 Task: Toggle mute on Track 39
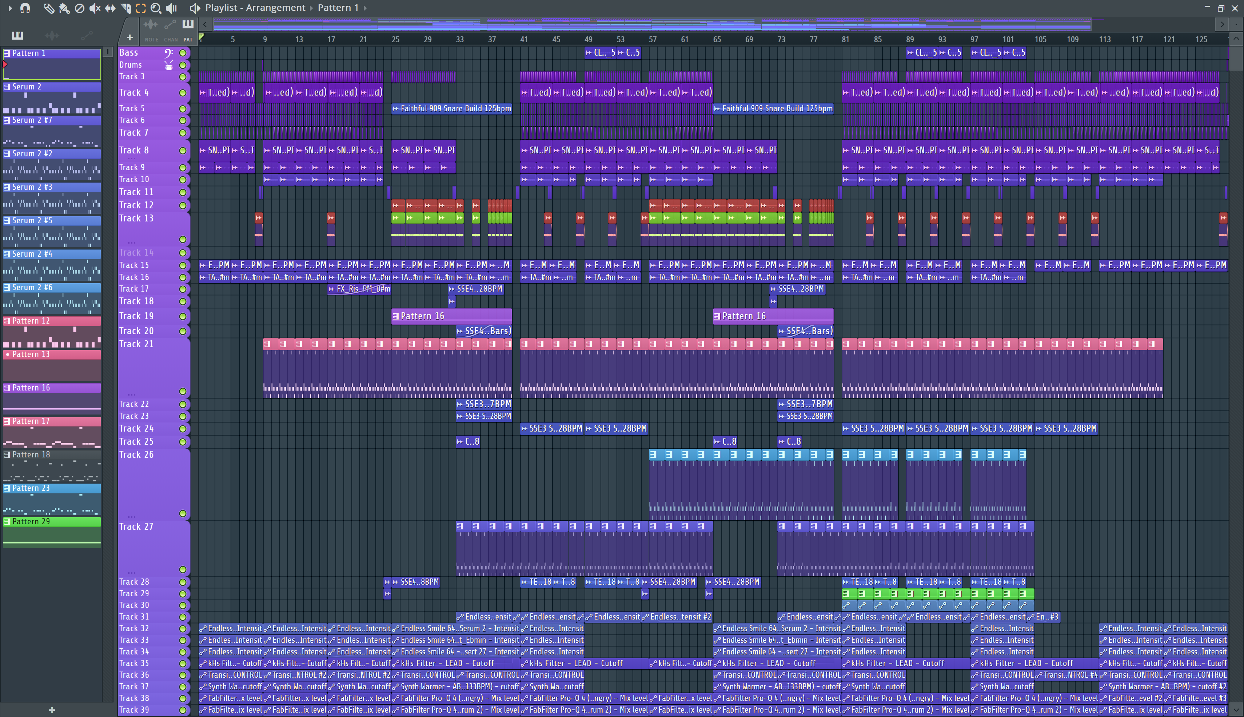click(183, 710)
